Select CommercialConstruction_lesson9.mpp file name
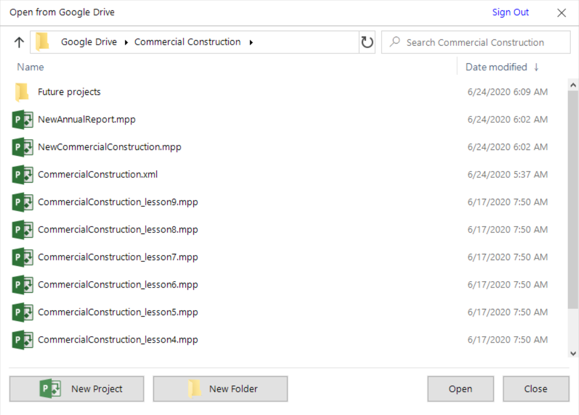The width and height of the screenshot is (579, 415). pos(118,202)
